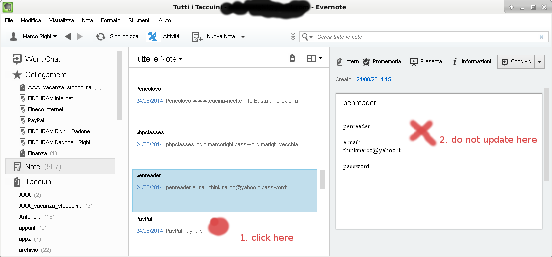Select the phpclasses note

(x=225, y=148)
